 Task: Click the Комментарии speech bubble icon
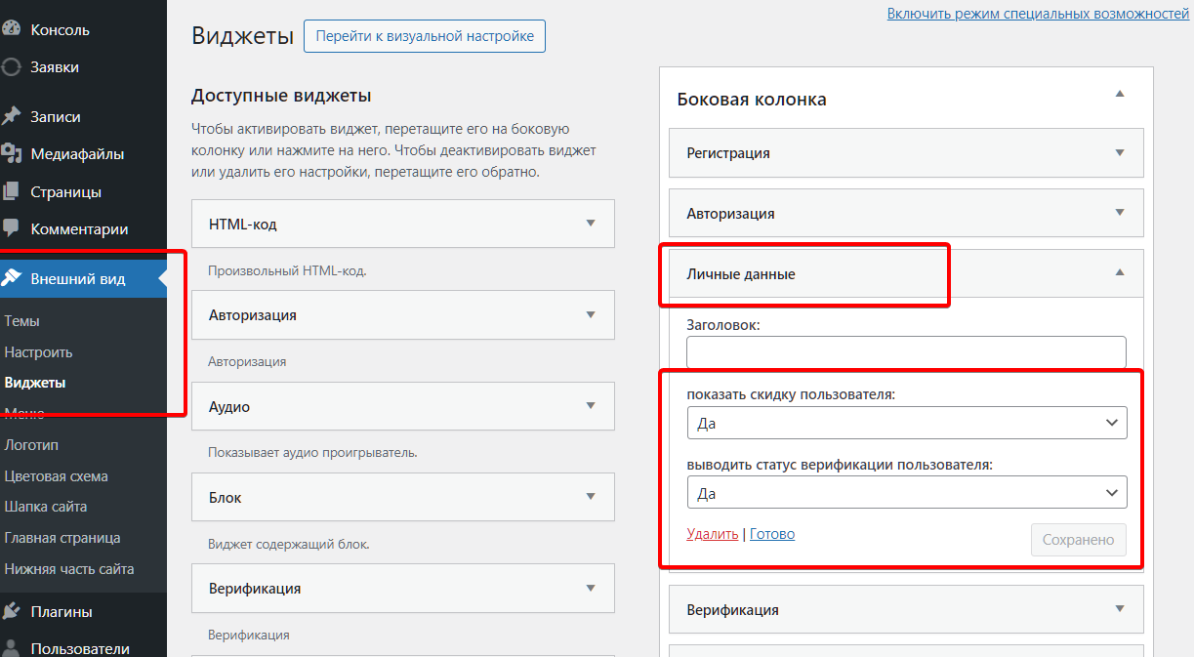pos(12,228)
